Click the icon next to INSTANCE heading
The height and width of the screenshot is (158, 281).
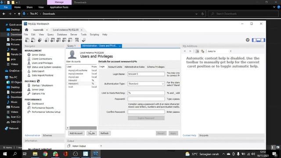pyautogui.click(x=38, y=81)
